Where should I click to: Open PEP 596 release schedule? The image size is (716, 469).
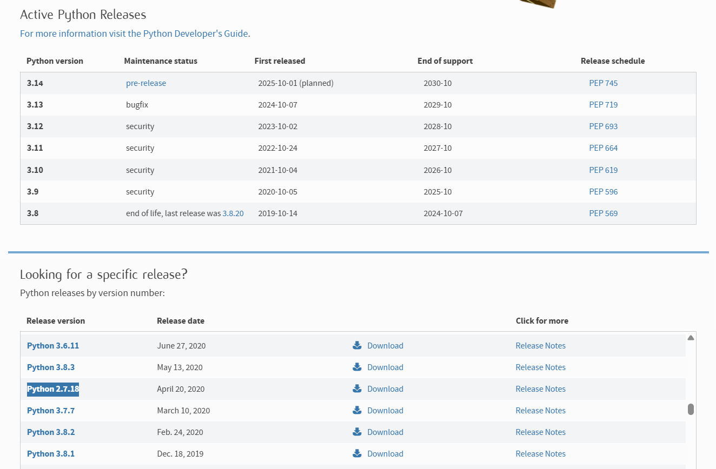(x=604, y=192)
